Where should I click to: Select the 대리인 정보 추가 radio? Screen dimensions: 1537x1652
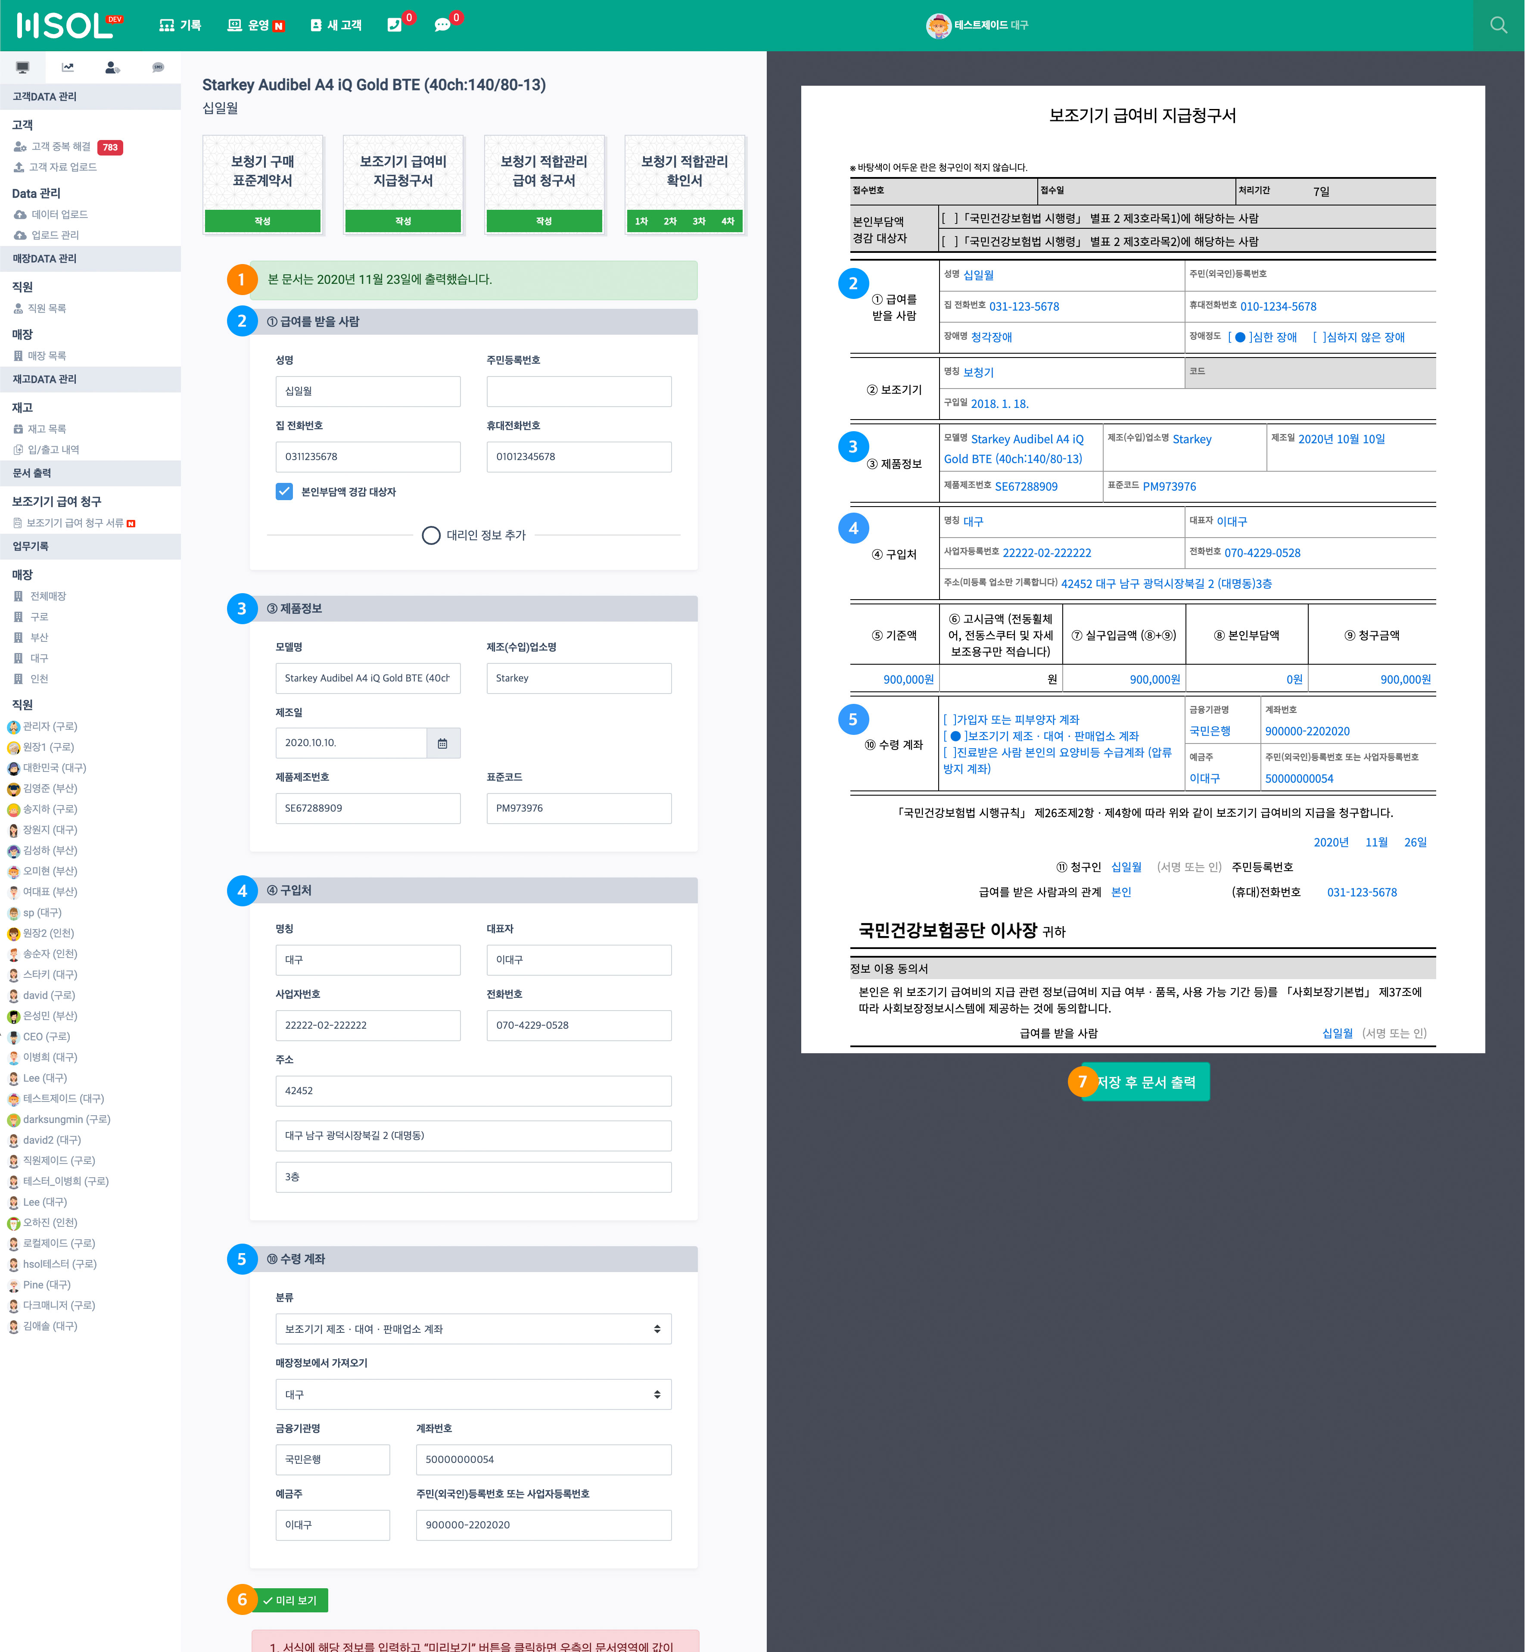430,535
